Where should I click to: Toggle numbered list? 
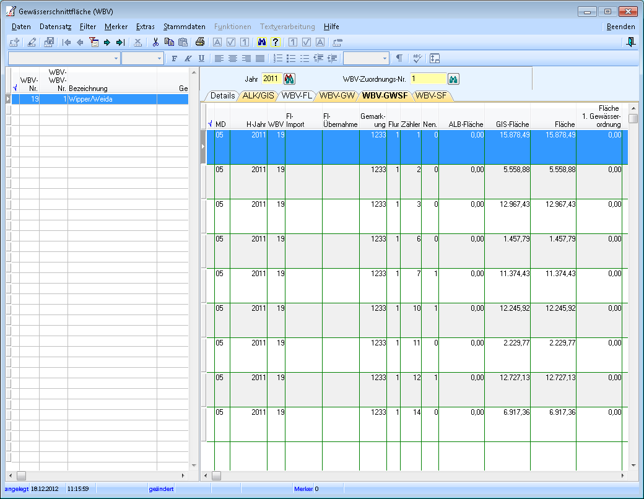277,58
